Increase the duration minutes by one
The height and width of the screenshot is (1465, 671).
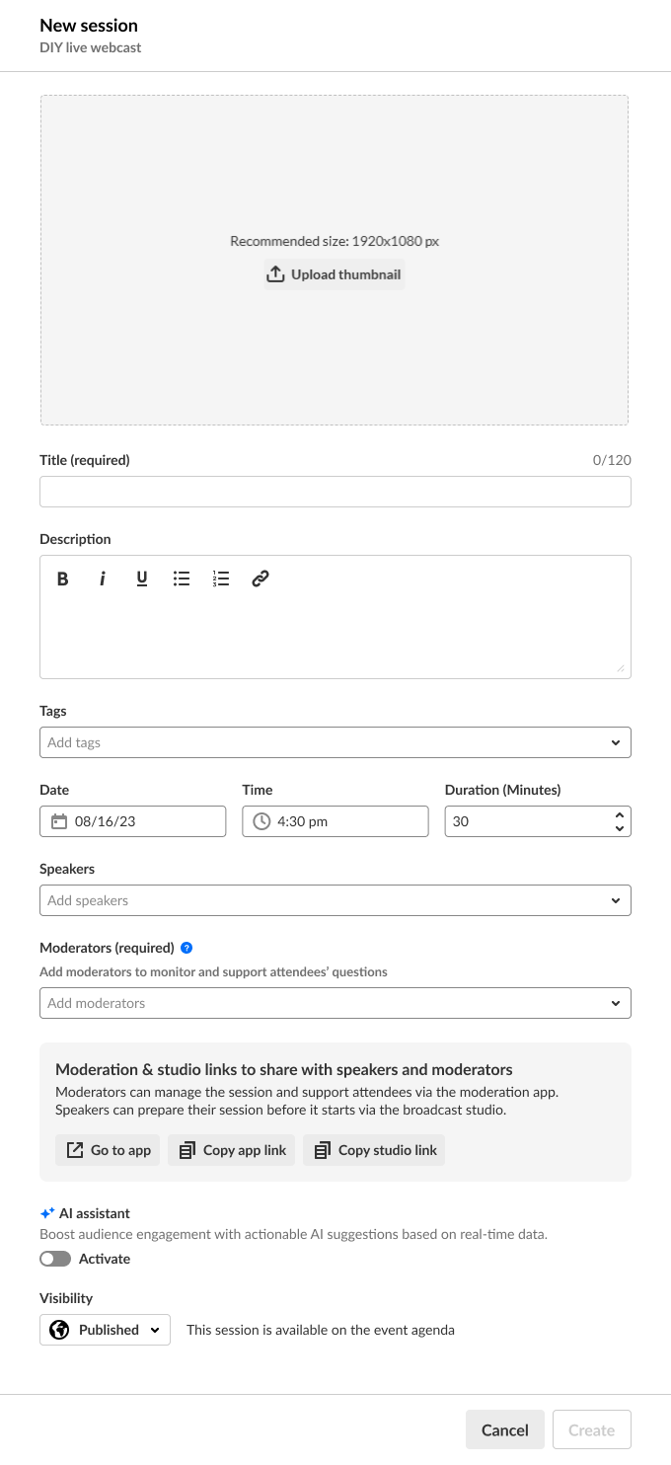click(620, 815)
